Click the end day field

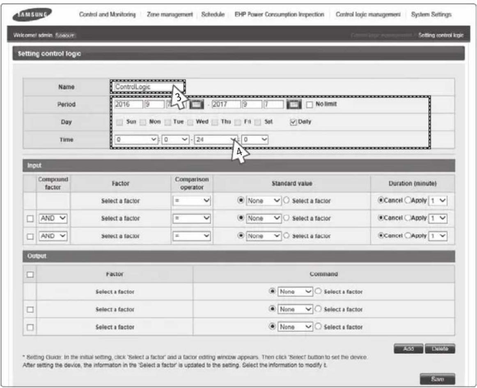coord(273,104)
